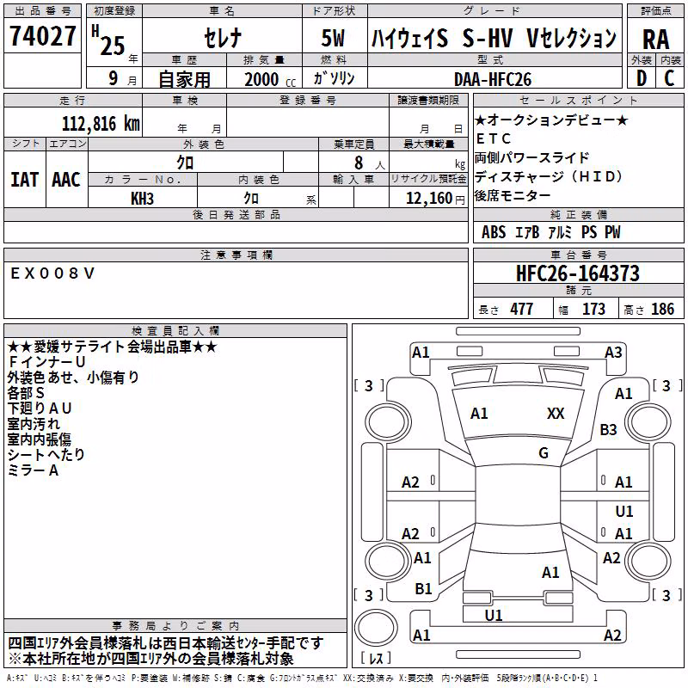Click the color number KH3

point(142,199)
